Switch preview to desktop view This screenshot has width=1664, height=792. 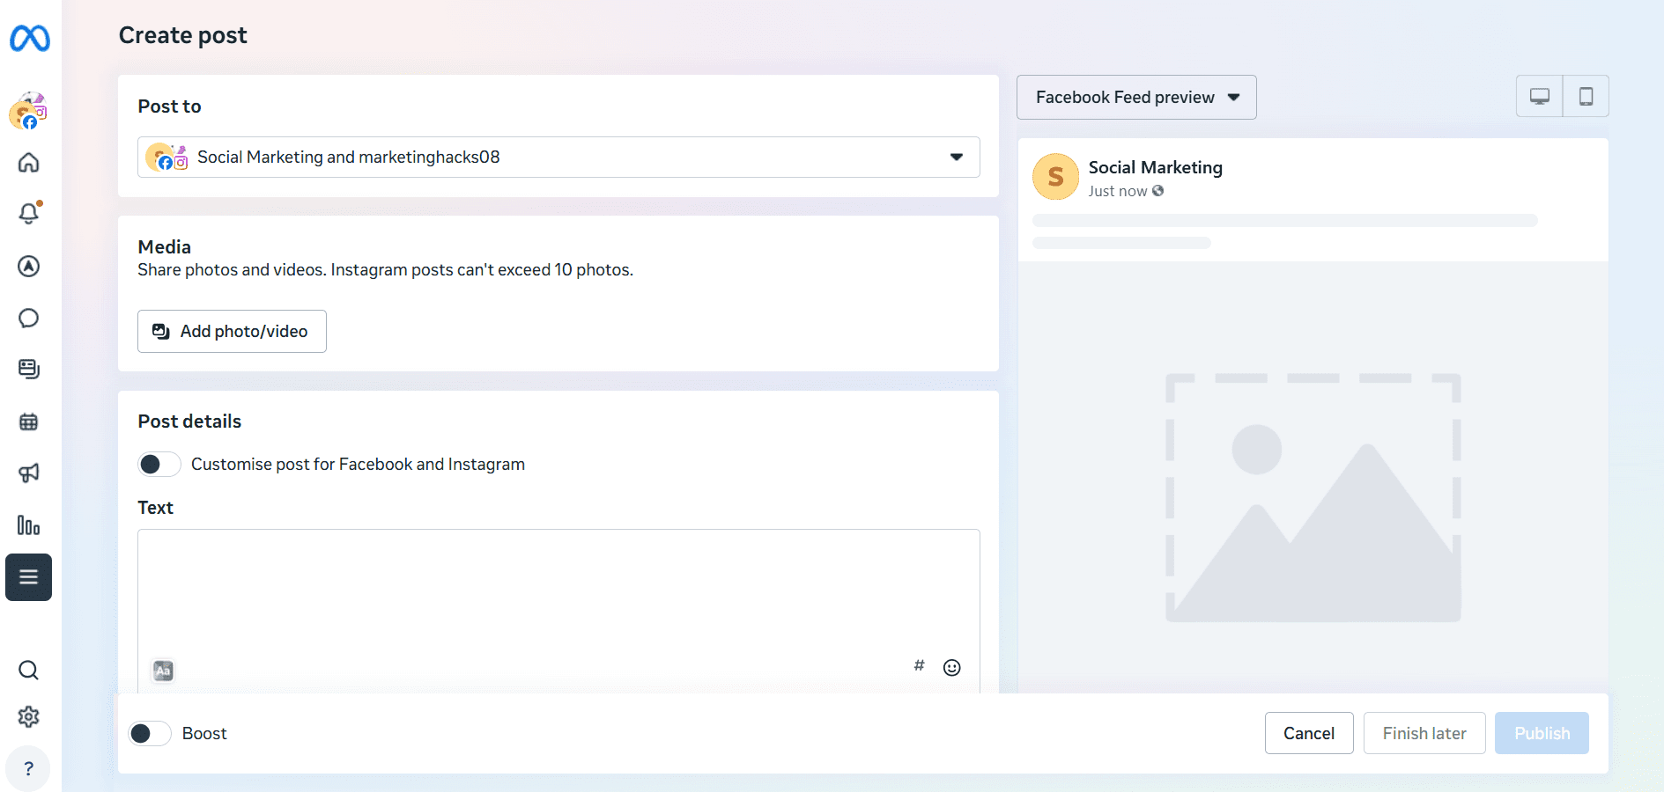coord(1539,95)
